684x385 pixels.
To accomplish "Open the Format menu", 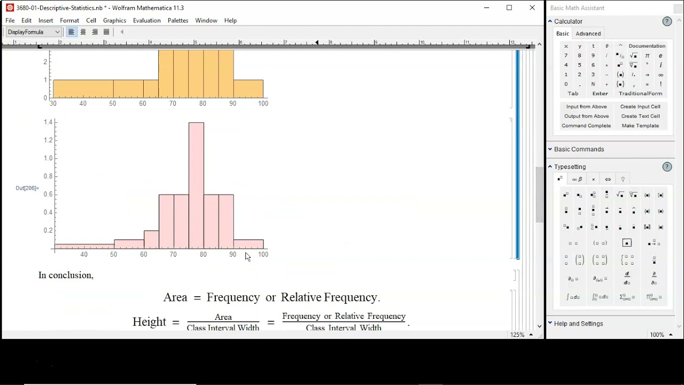I will pos(69,20).
